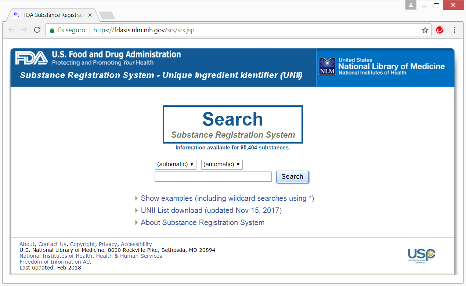466x286 pixels.
Task: Click the large Search heading banner
Action: pos(233,124)
